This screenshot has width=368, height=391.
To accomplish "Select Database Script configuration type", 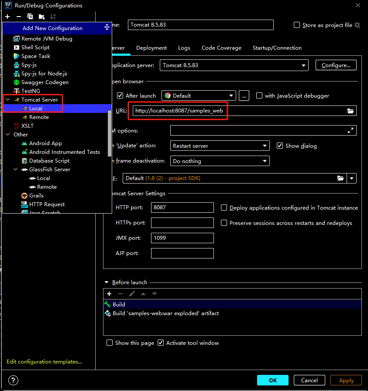I will [49, 161].
